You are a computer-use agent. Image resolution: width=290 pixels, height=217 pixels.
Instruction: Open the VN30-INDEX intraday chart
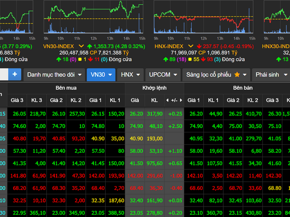click(x=92, y=18)
